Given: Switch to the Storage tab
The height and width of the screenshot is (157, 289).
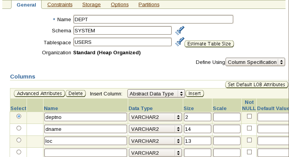Looking at the screenshot, I should tap(92, 5).
